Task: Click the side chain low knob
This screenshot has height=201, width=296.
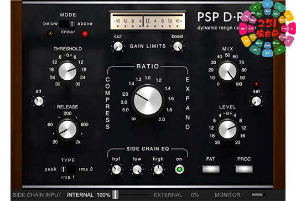Action: coord(137,169)
